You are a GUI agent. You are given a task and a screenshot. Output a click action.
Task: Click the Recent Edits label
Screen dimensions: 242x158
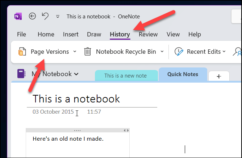[x=204, y=52]
